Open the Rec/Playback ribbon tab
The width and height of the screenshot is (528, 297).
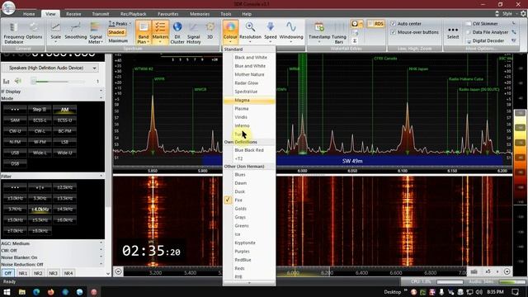click(134, 14)
